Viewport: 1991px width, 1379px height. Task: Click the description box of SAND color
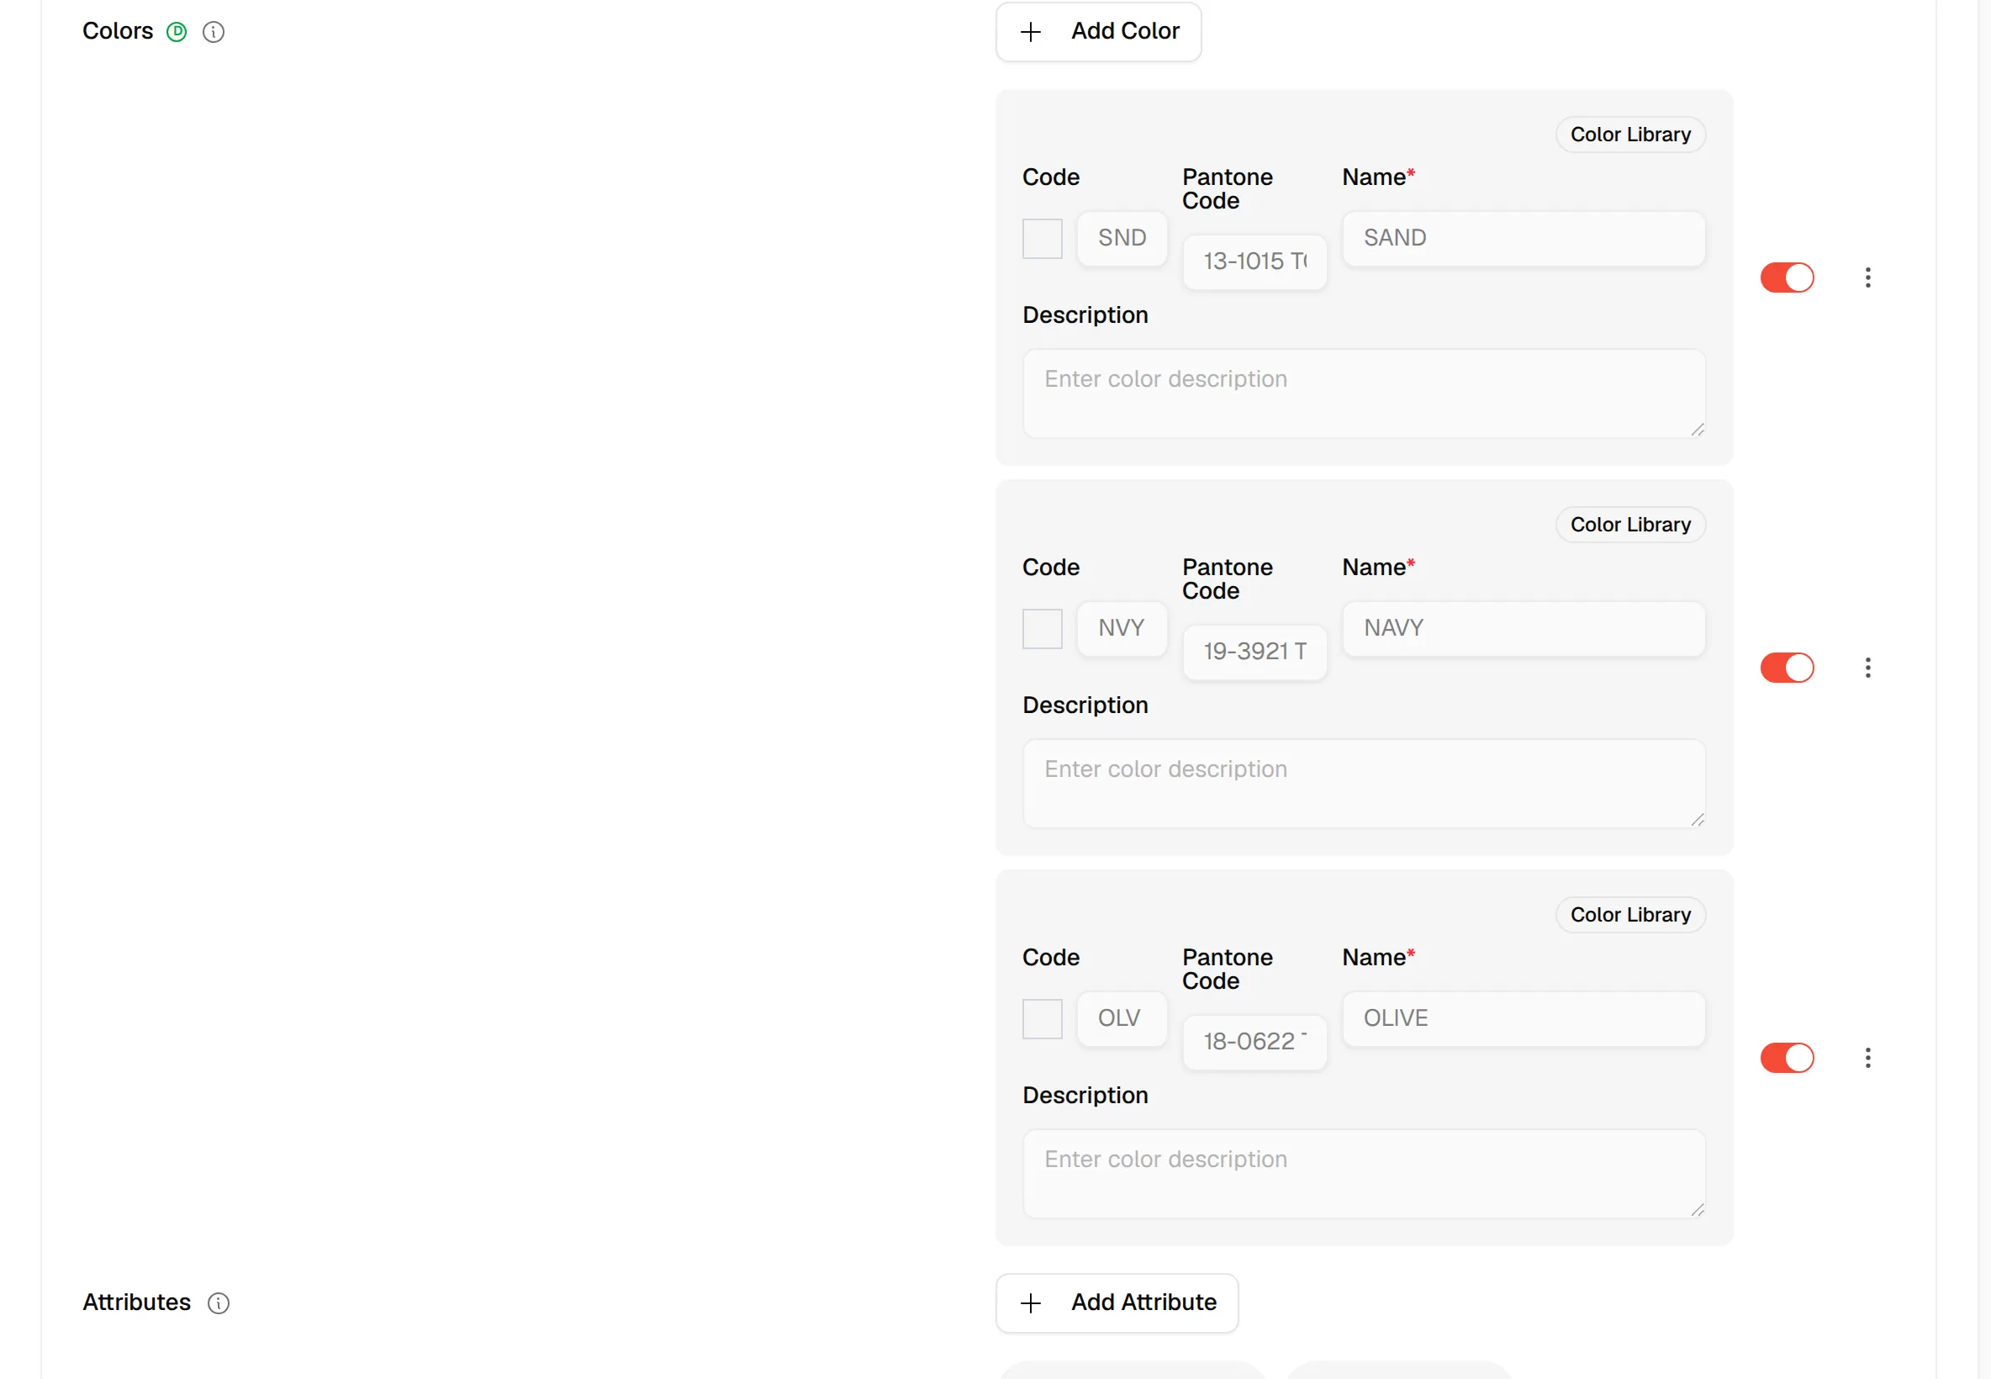1364,394
